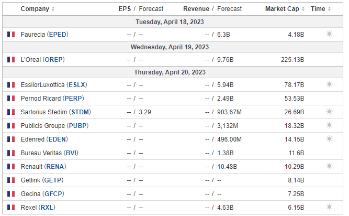The height and width of the screenshot is (216, 349).
Task: Sort the table by Company column arrows
Action: click(x=53, y=9)
